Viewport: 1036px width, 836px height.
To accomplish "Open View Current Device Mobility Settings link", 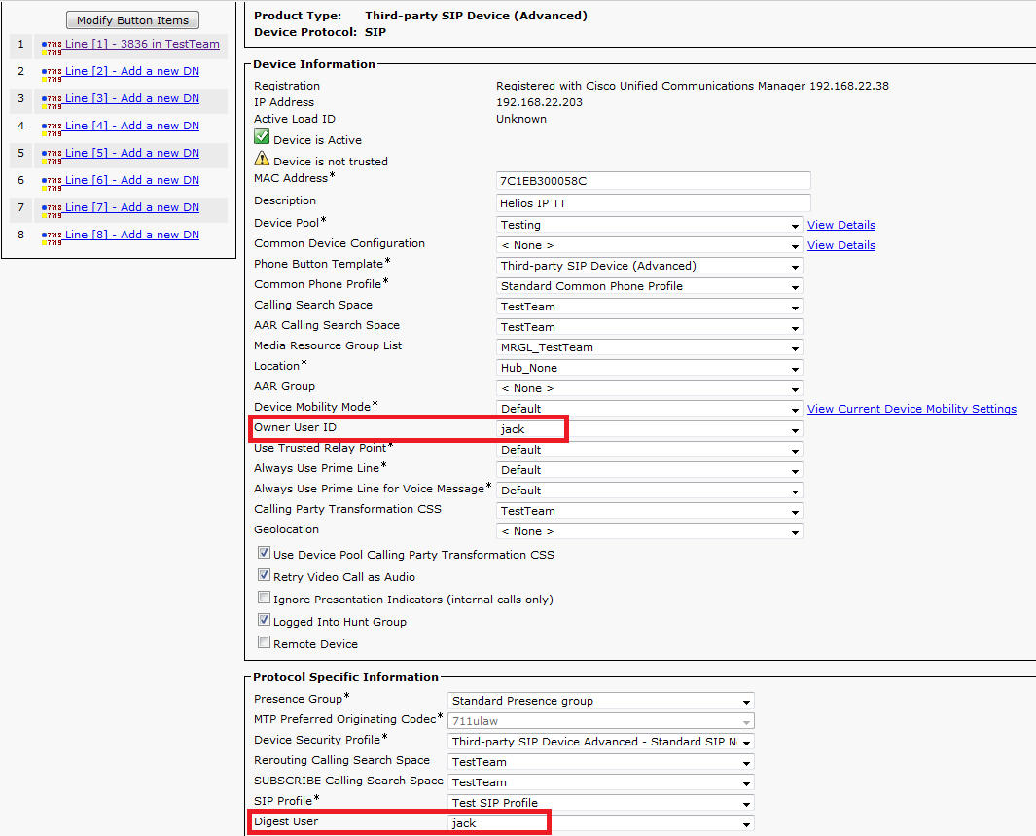I will tap(911, 409).
